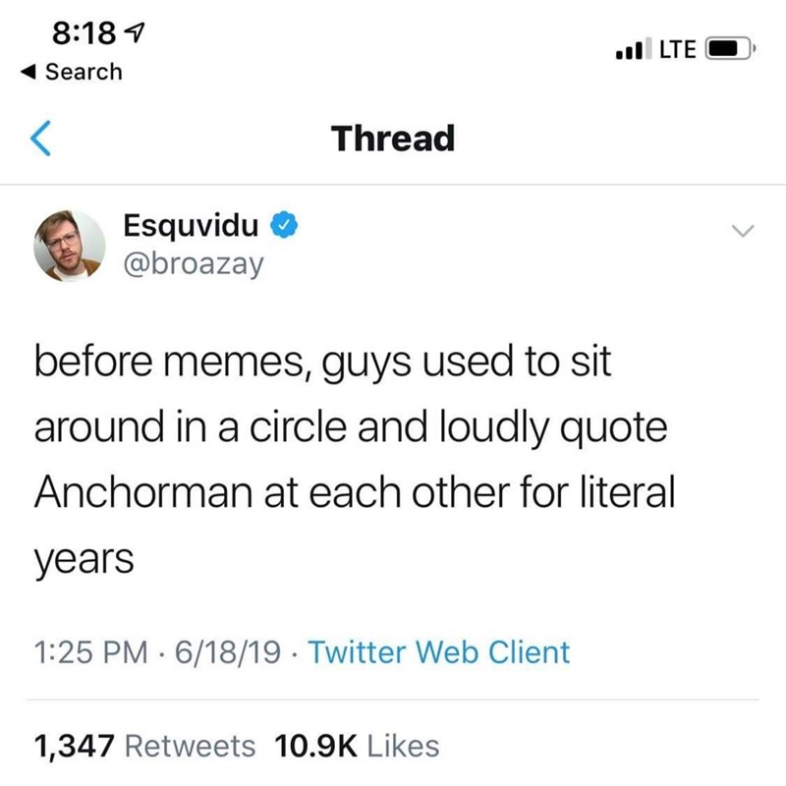The image size is (786, 786).
Task: Open the Esquvidu display name
Action: (x=193, y=227)
